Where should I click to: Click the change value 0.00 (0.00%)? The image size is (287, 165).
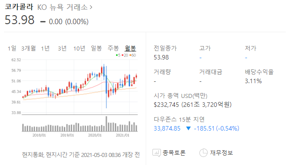pos(69,21)
